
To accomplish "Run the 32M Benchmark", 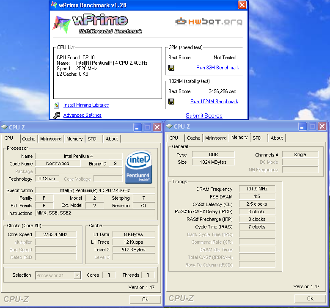I will coord(217,68).
